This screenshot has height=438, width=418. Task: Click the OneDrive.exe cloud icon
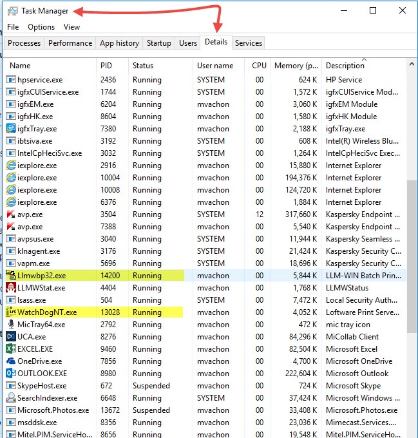11,361
